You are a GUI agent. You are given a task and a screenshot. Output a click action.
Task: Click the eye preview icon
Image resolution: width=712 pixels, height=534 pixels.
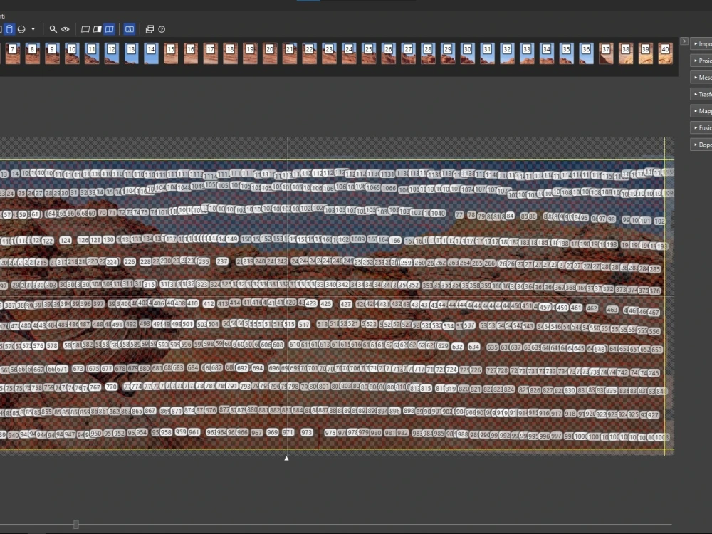(66, 29)
